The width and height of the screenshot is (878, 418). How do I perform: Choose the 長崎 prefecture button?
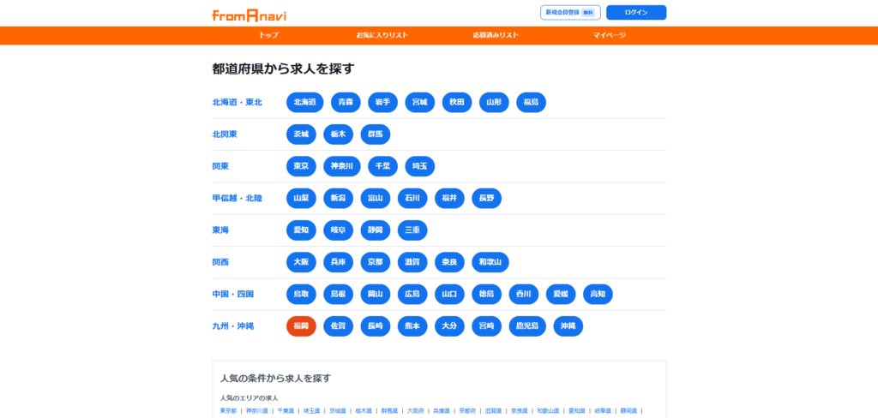(x=376, y=325)
